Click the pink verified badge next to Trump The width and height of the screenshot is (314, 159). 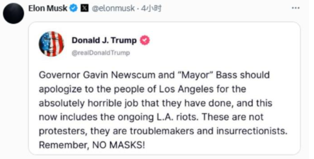[x=144, y=40]
